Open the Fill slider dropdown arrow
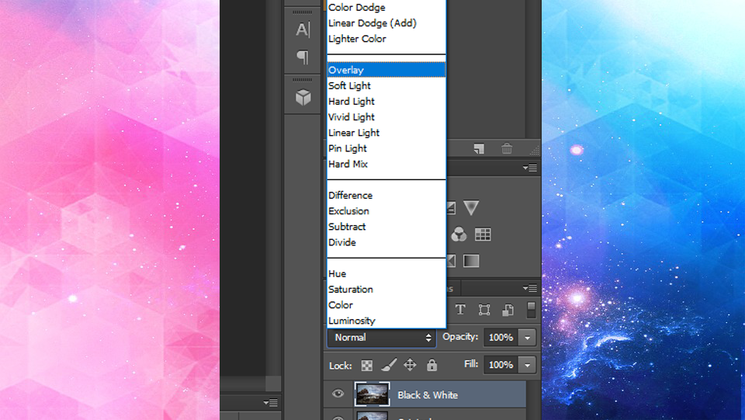This screenshot has height=420, width=745. pyautogui.click(x=528, y=365)
